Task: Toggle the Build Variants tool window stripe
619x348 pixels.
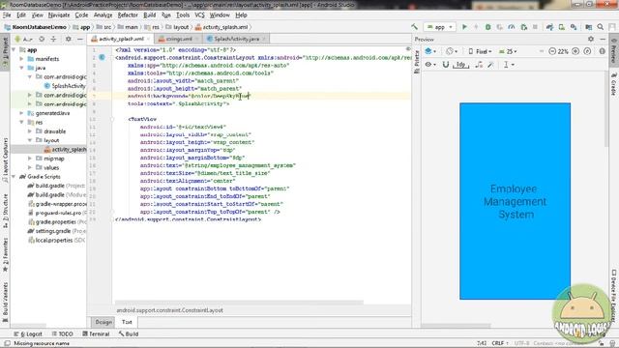Action: (x=5, y=303)
